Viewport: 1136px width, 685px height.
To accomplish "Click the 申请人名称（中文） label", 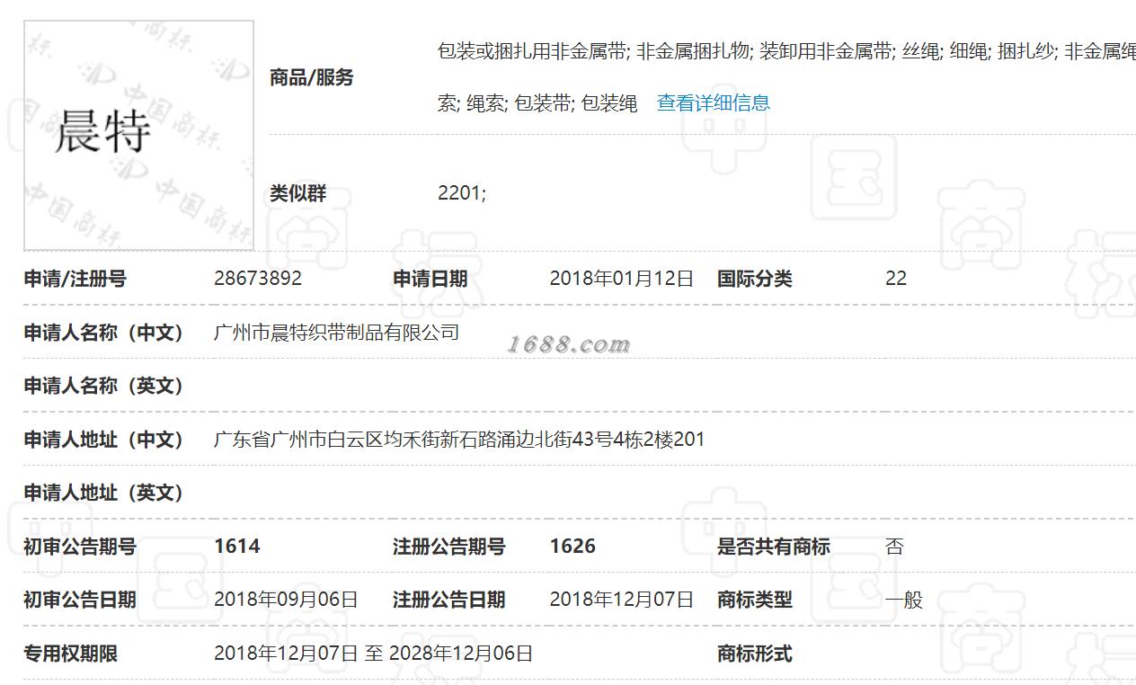I will 104,333.
